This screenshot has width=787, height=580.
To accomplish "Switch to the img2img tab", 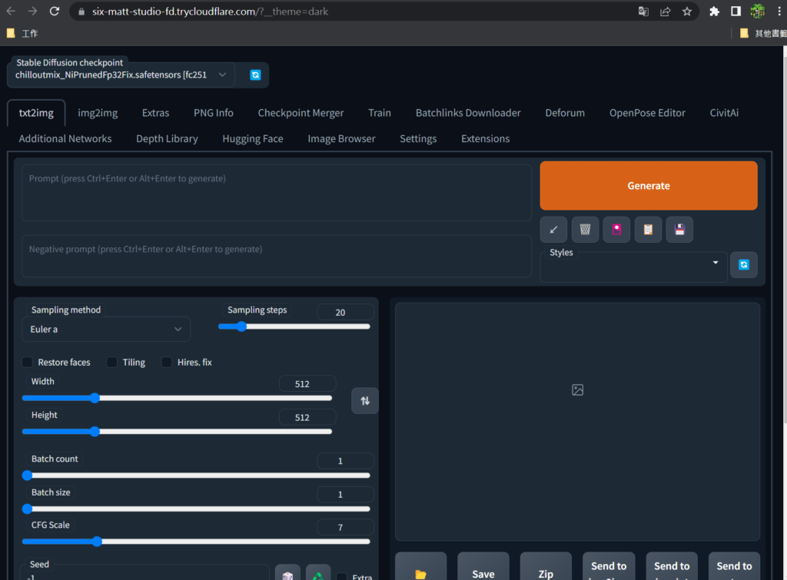I will 98,113.
